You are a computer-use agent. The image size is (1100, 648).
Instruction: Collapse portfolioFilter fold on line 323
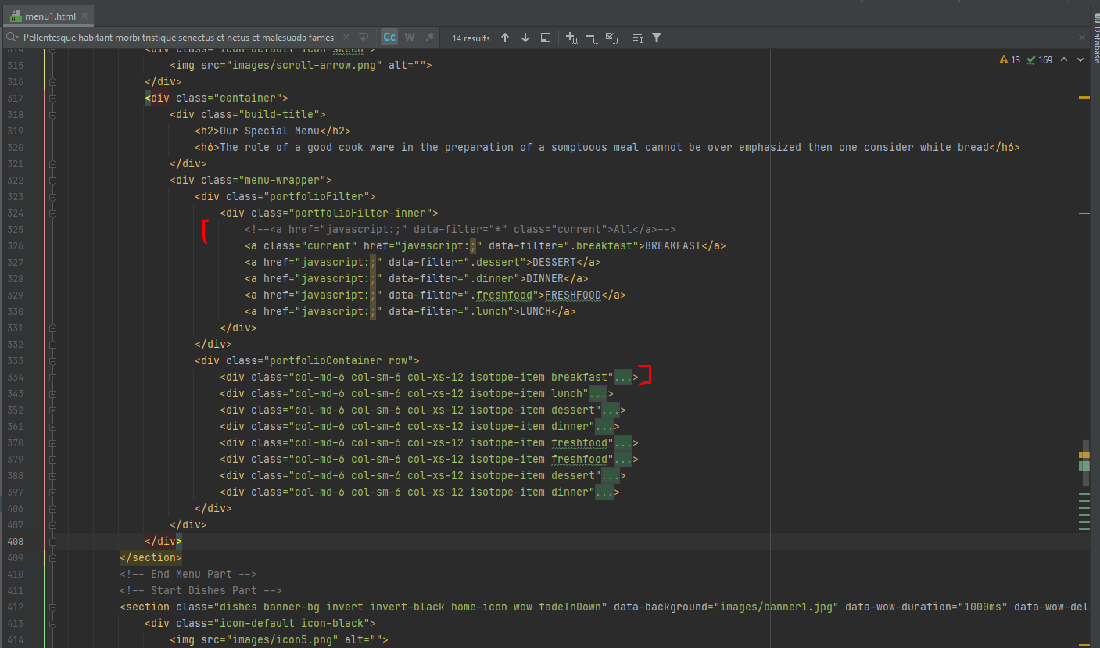(x=52, y=197)
